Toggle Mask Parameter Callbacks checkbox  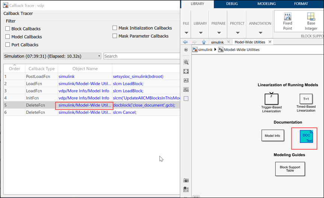point(115,36)
